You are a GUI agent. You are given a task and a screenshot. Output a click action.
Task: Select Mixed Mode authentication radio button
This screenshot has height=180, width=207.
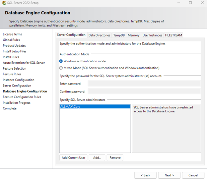(61, 68)
